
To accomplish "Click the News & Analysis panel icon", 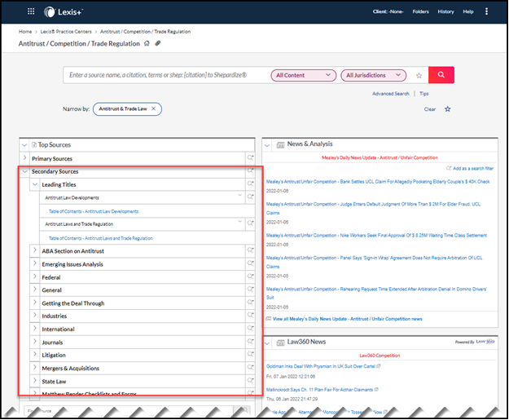I will [280, 144].
